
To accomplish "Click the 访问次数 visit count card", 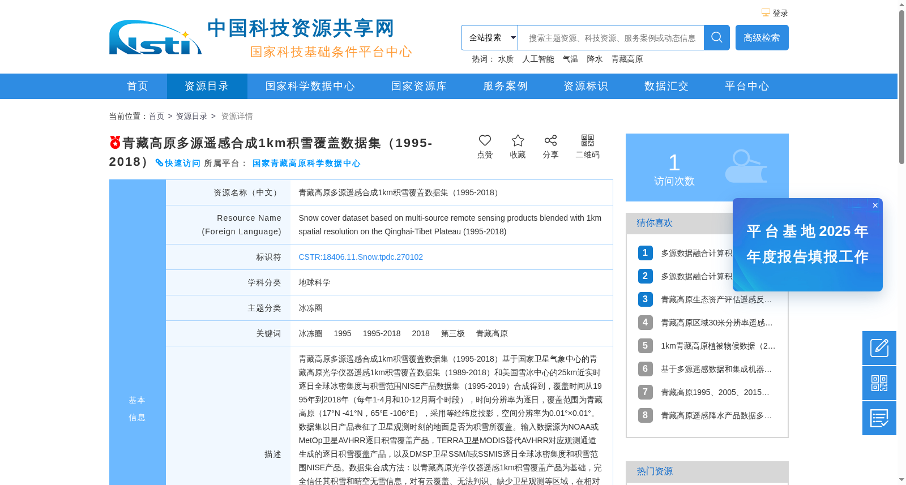I will coord(707,168).
